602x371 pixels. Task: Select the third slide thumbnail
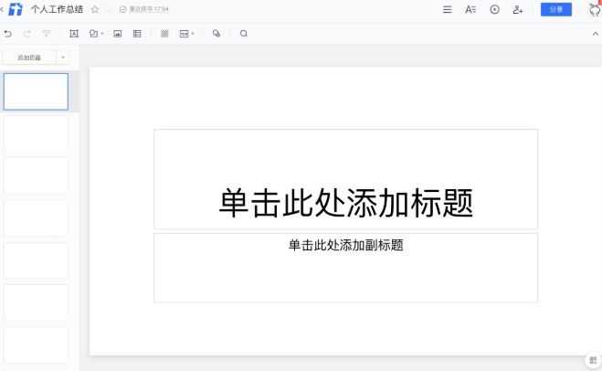(37, 175)
